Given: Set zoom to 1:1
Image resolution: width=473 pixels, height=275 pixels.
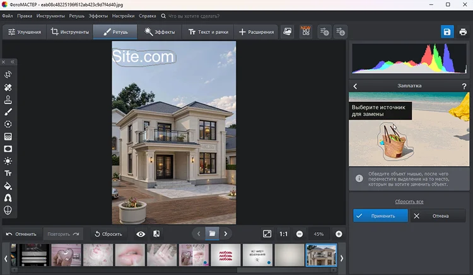Looking at the screenshot, I should (x=283, y=233).
